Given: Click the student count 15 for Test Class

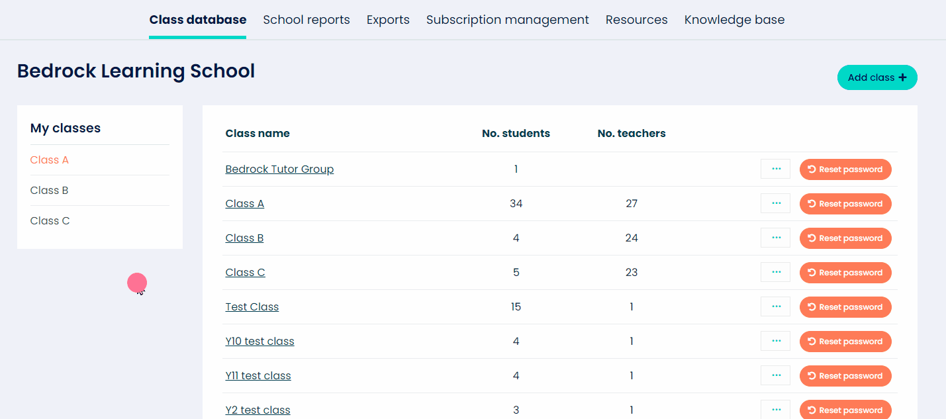Looking at the screenshot, I should tap(516, 306).
